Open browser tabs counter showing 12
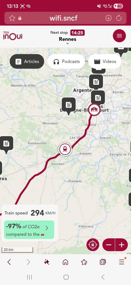This screenshot has width=131, height=285. (103, 262)
